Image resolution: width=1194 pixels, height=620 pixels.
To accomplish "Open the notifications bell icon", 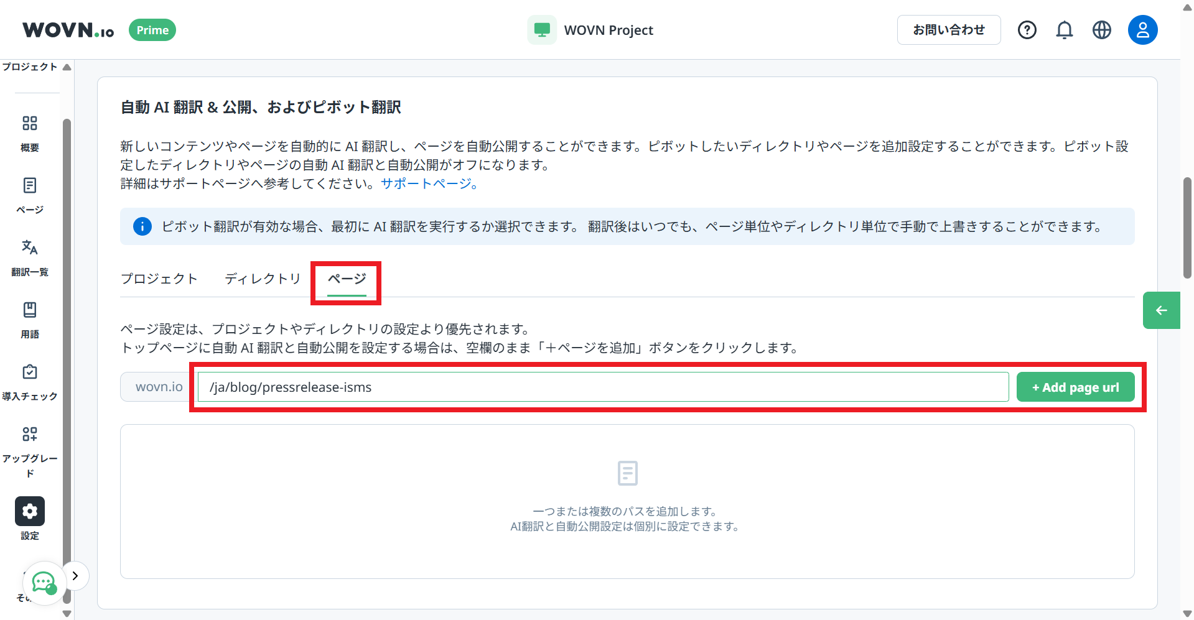I will (x=1064, y=30).
